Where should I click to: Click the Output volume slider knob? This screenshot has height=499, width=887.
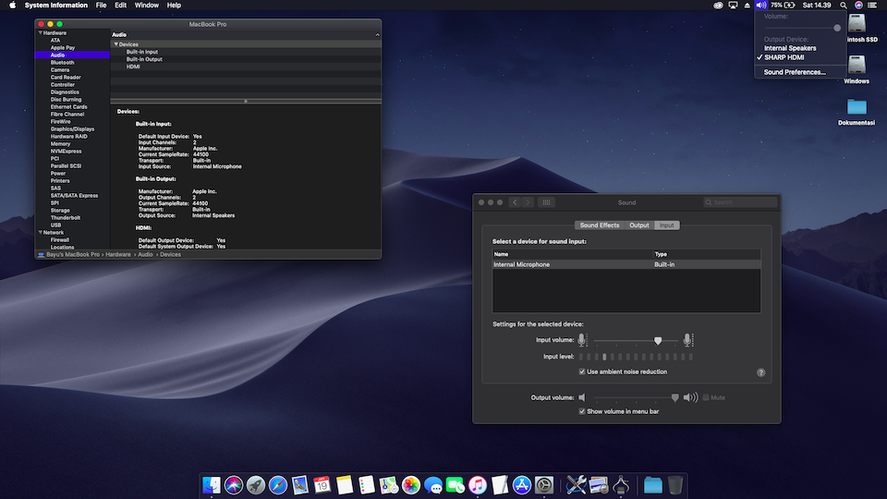pos(674,397)
